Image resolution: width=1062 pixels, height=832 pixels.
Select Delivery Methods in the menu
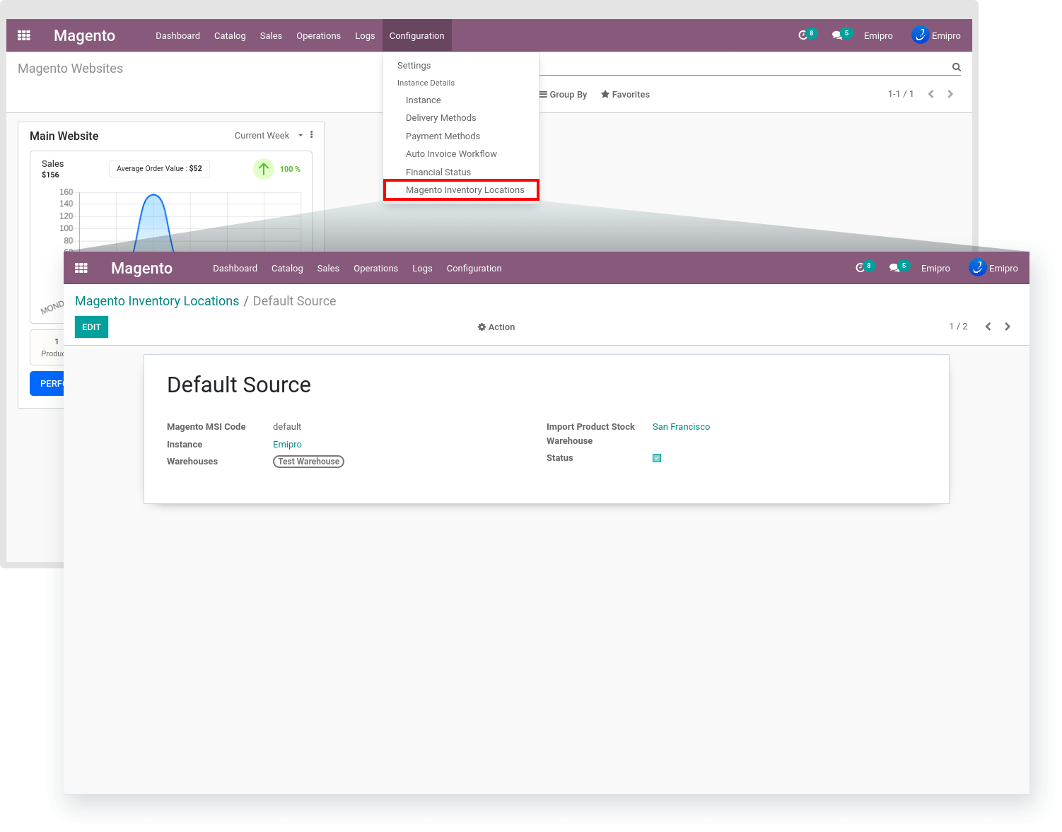[440, 118]
